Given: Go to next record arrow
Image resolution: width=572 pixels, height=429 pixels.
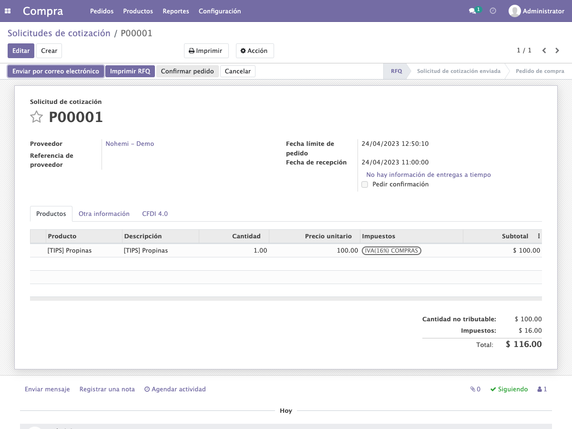Looking at the screenshot, I should tap(558, 51).
